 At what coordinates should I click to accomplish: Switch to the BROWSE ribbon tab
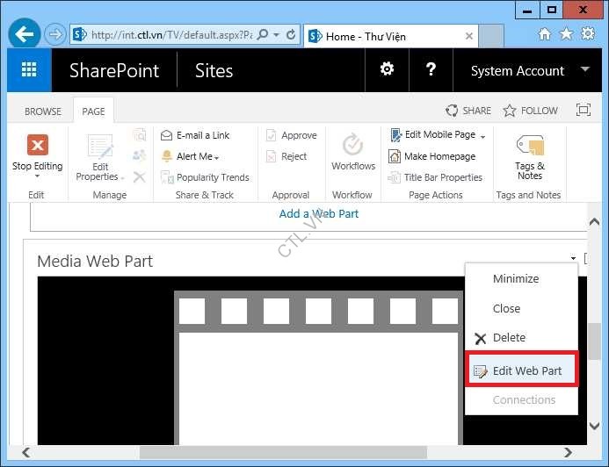pos(43,111)
